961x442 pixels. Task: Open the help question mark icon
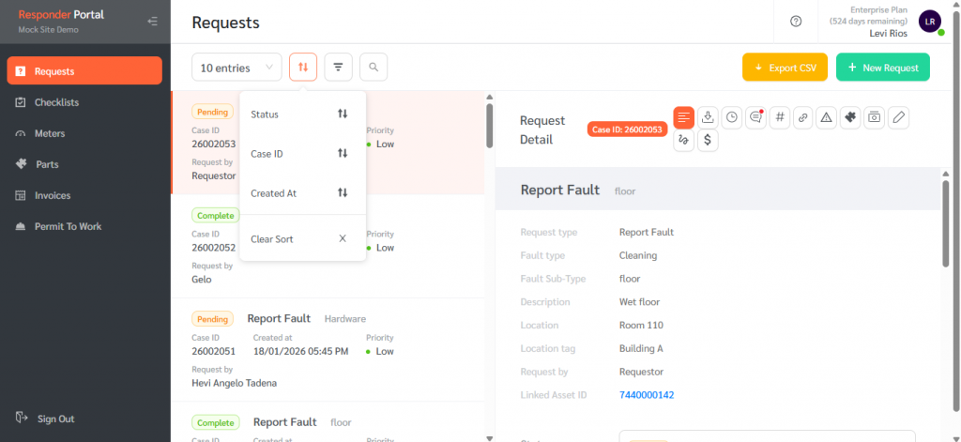tap(796, 22)
